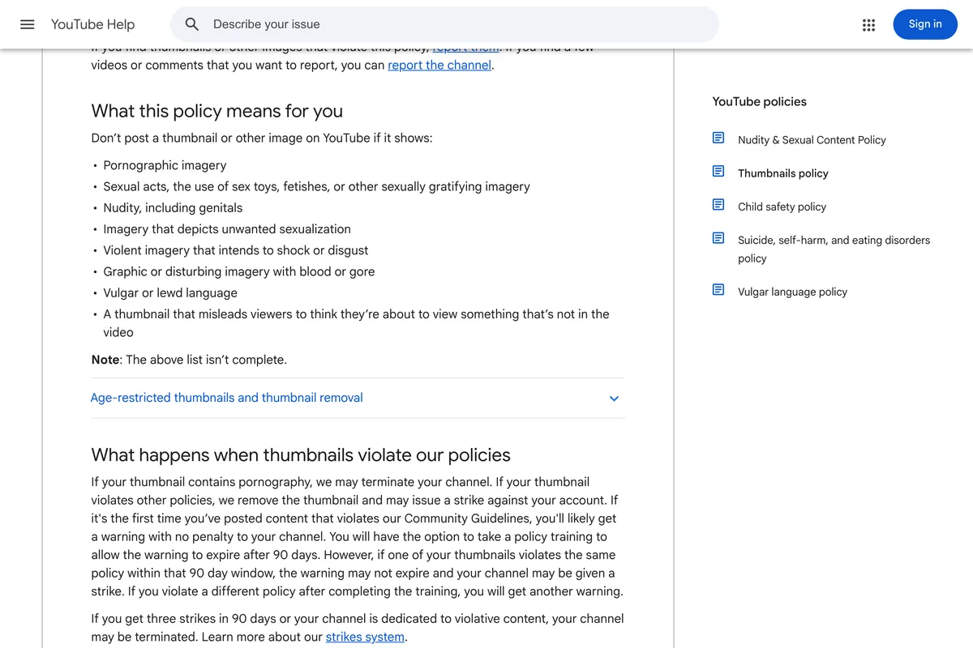
Task: Click the Graphic or disturbing imagery bullet
Action: click(x=239, y=271)
